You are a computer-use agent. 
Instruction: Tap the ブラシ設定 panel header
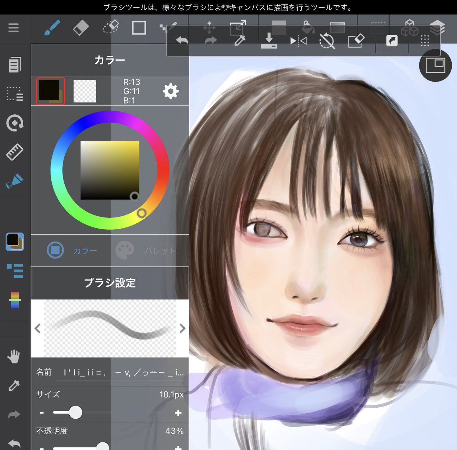click(110, 283)
